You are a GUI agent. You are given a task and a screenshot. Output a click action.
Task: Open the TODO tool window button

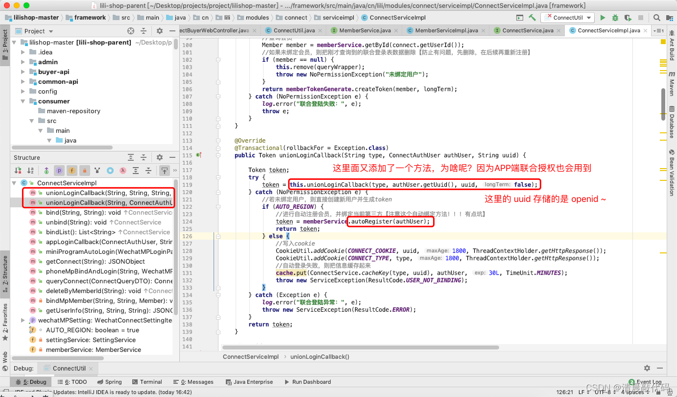pos(72,382)
